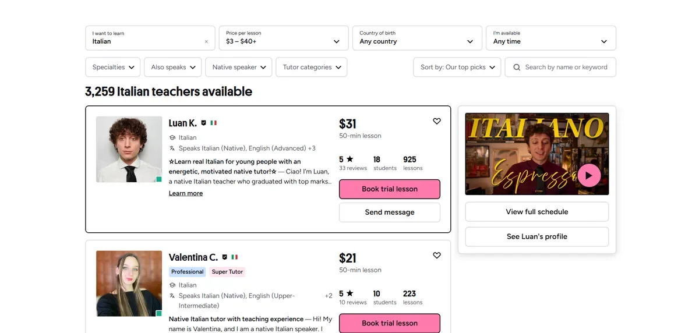Open Valentina C.'s profile photo
The height and width of the screenshot is (333, 699).
129,284
